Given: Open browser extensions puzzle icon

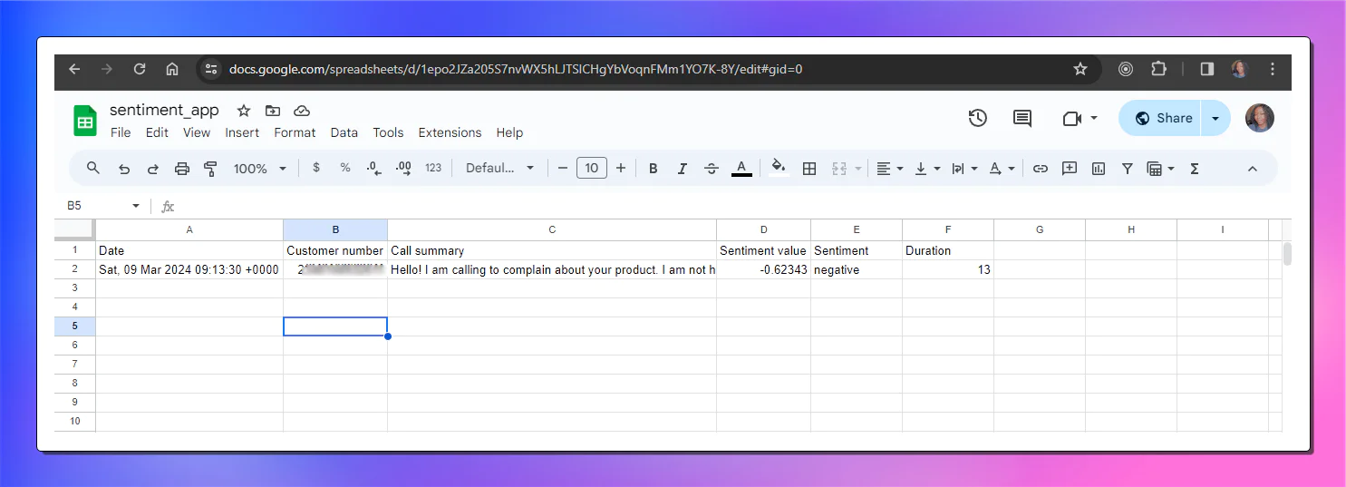Looking at the screenshot, I should (x=1158, y=69).
